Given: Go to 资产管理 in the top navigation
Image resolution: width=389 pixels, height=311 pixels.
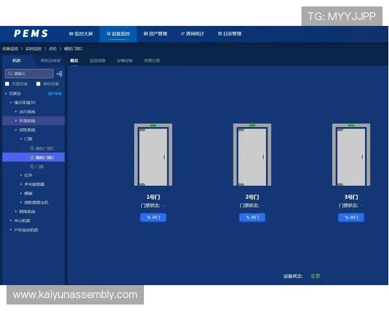Looking at the screenshot, I should [154, 34].
